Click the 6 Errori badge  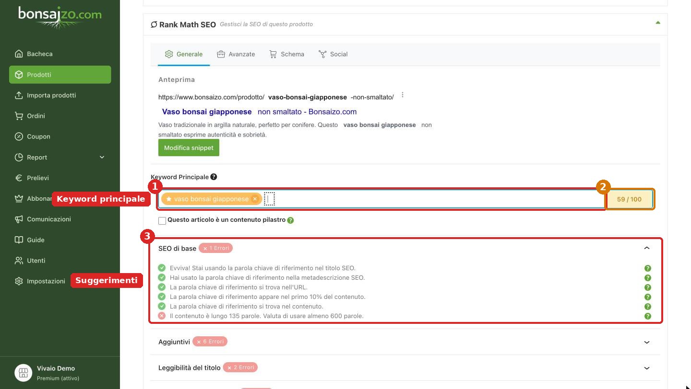coord(210,342)
